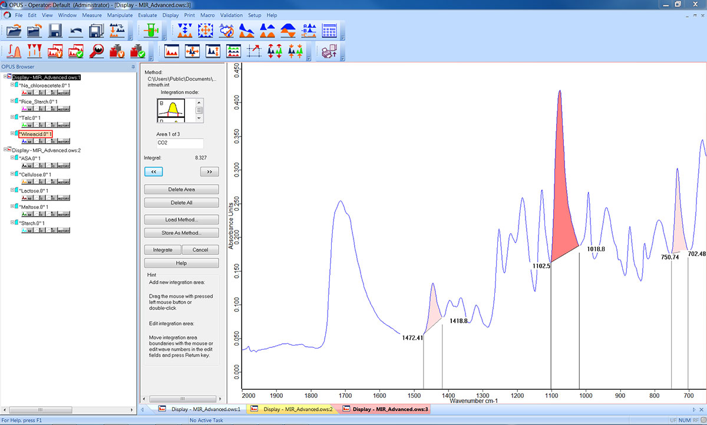Viewport: 707px width, 425px height.
Task: Collapse the Rice_Starch.0 tree node
Action: (12, 102)
